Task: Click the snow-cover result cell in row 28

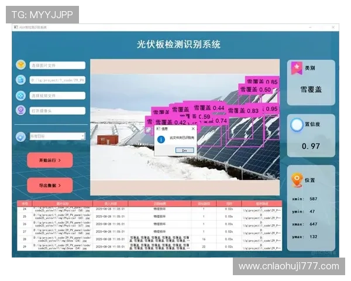Action: [159, 239]
